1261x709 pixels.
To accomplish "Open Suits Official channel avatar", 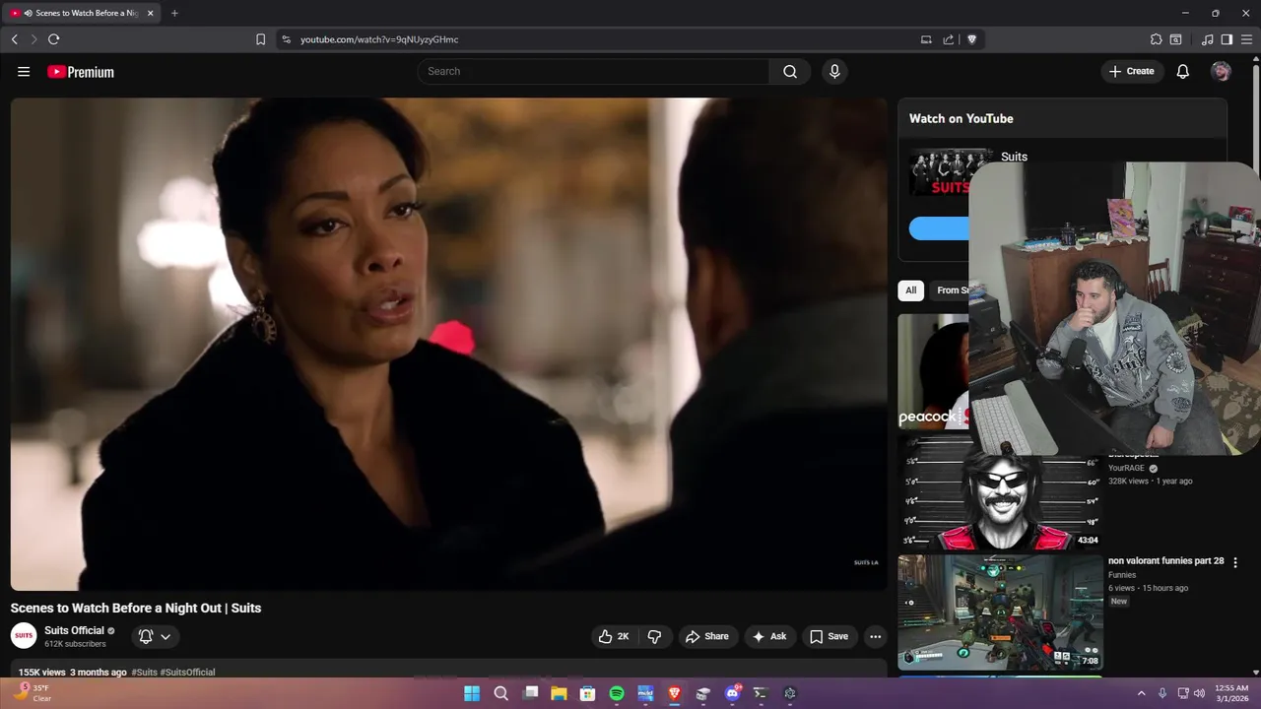I will point(24,635).
